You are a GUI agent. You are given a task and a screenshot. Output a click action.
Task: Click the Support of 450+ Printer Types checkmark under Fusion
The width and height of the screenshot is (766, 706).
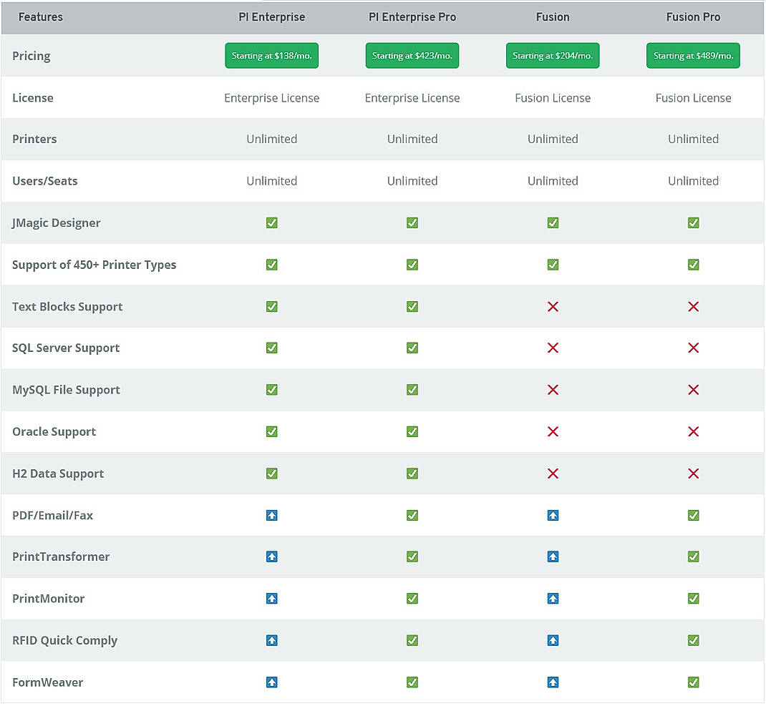click(x=553, y=265)
